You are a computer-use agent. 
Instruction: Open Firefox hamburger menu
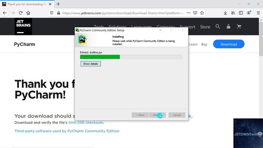click(258, 13)
